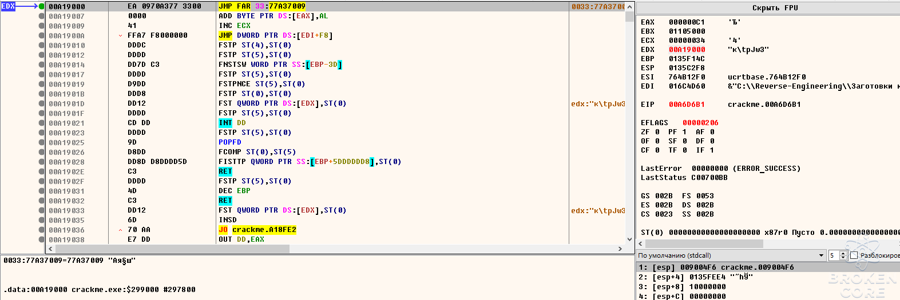
Task: Select EDX register value 00A19000
Action: pyautogui.click(x=687, y=50)
